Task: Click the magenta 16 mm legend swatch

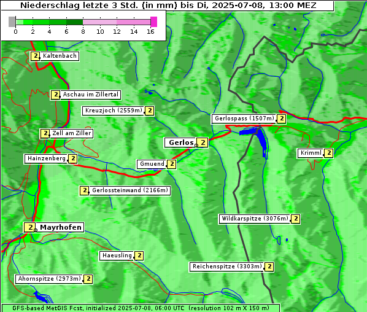Action: coord(154,21)
